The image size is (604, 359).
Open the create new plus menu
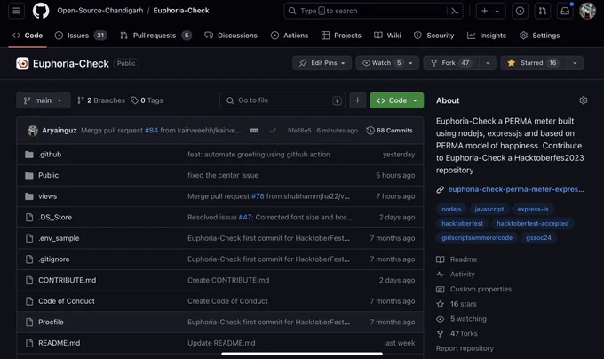490,11
